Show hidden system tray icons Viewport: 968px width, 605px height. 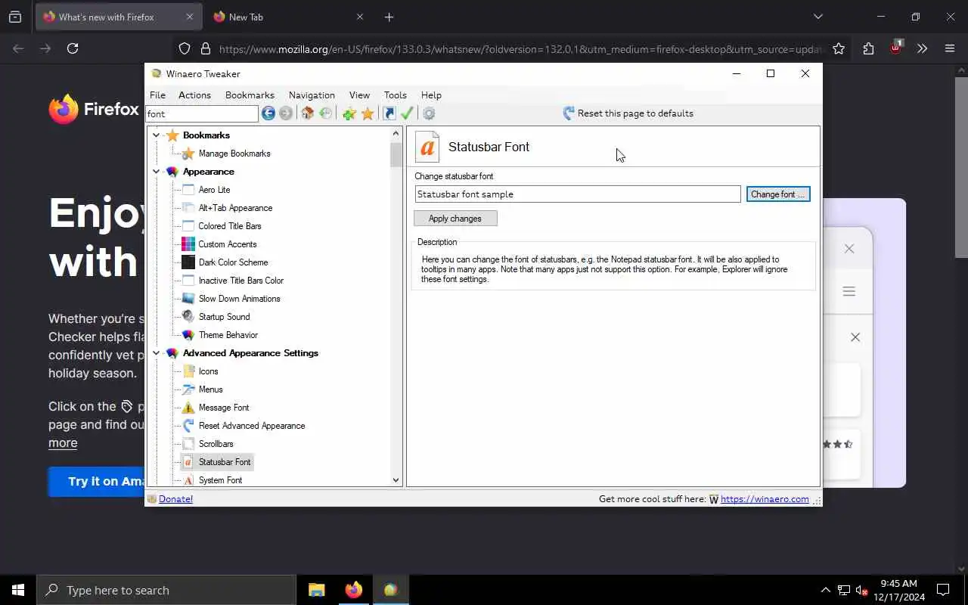tap(825, 590)
